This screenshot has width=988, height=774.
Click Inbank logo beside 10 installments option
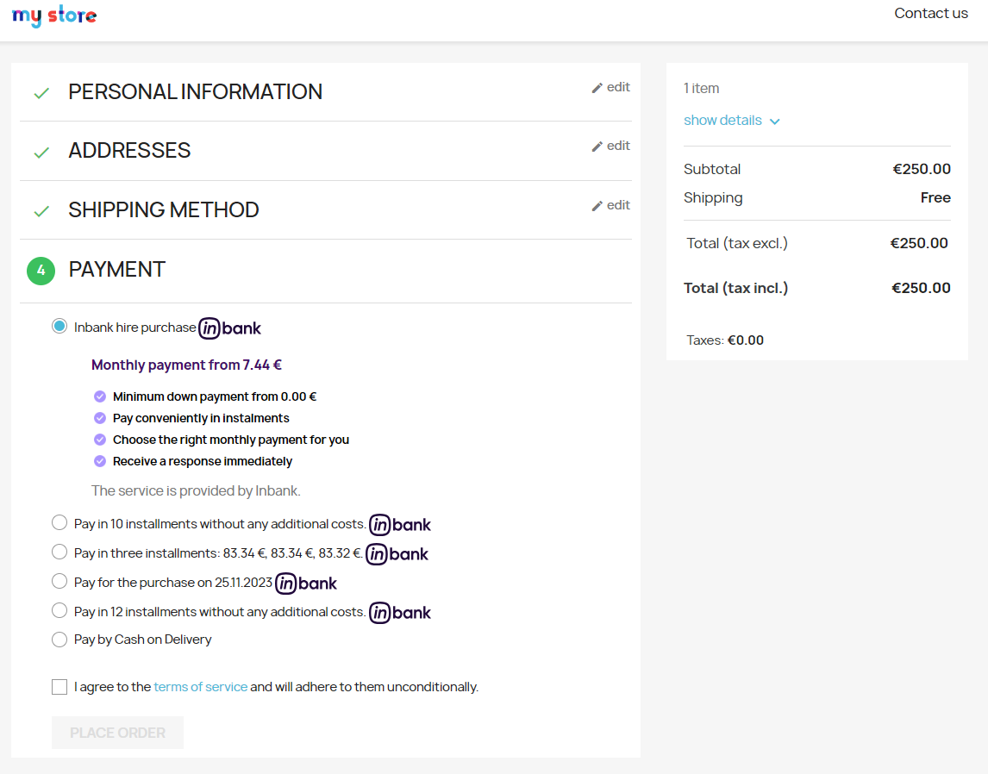tap(400, 524)
